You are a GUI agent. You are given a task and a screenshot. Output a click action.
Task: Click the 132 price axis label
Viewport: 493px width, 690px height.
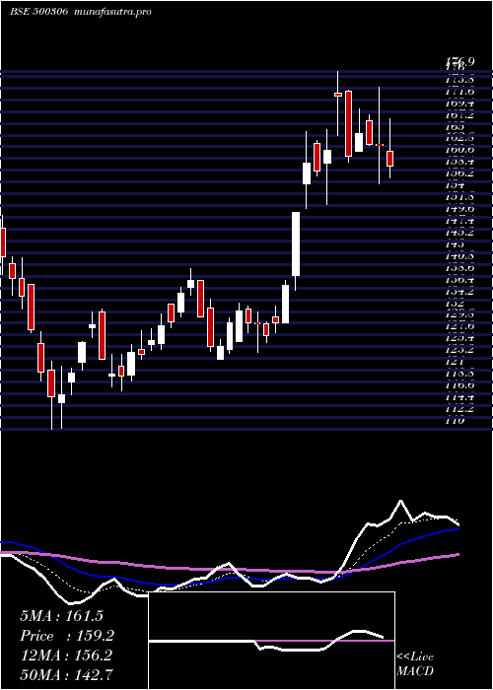click(456, 304)
